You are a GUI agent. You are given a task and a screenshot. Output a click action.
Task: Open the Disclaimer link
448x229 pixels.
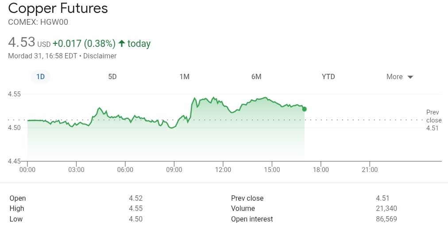(x=100, y=56)
